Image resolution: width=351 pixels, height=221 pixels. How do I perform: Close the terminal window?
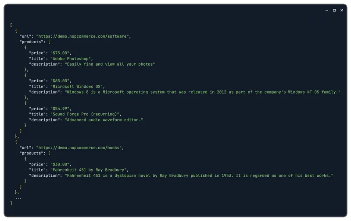click(342, 10)
